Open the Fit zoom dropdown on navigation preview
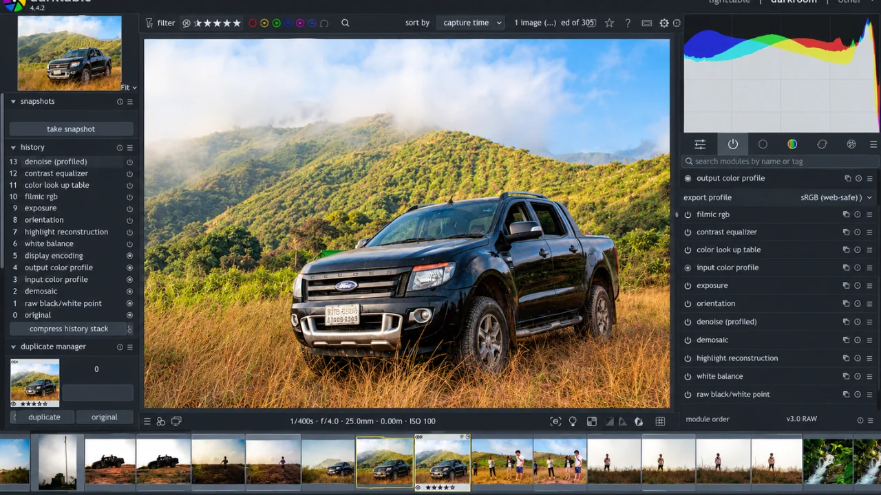 (129, 87)
